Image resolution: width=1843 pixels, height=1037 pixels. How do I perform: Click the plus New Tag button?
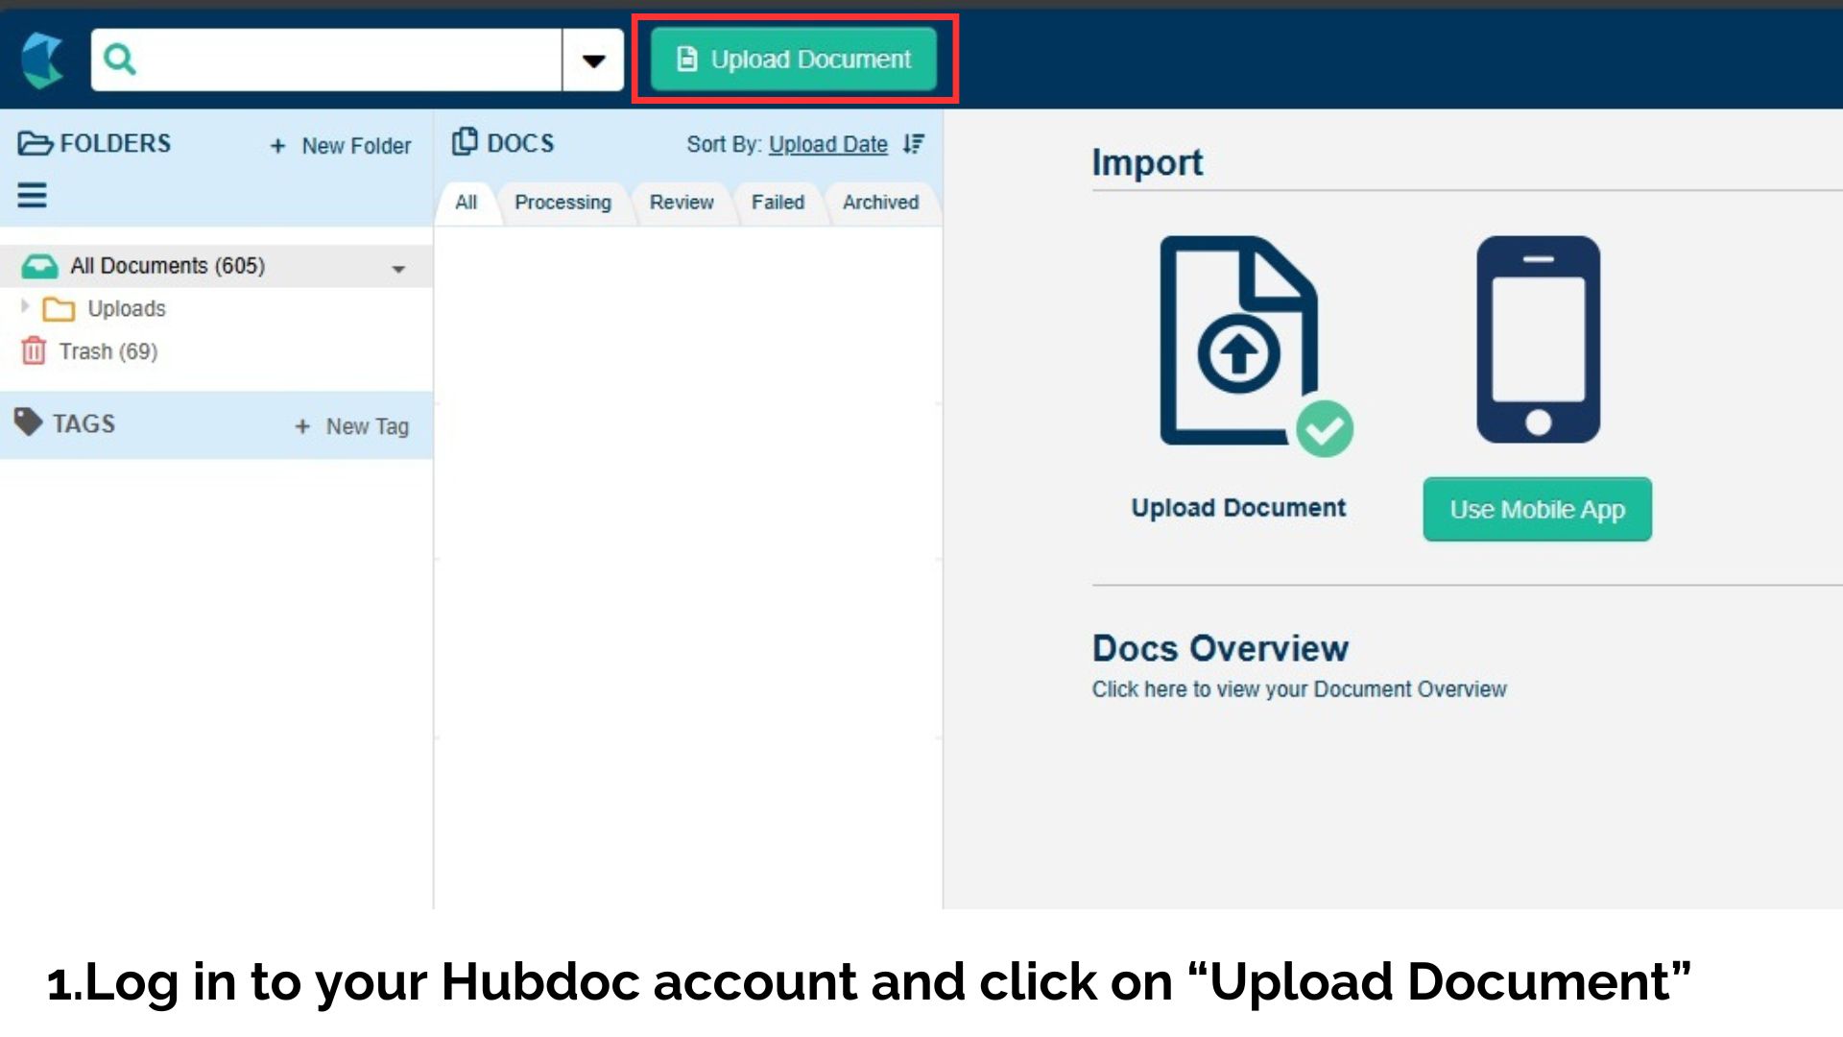point(351,426)
